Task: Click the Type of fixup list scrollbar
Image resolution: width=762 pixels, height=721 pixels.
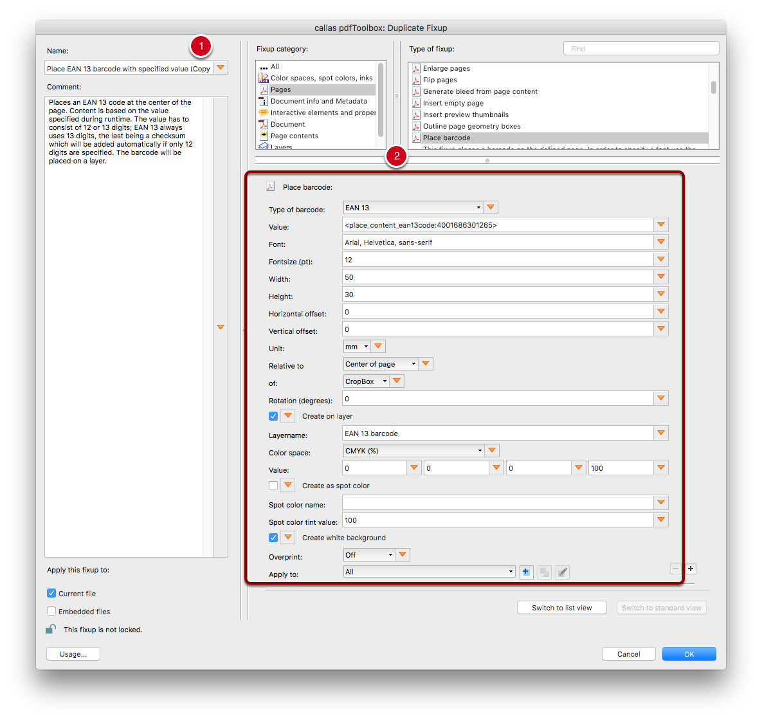Action: pyautogui.click(x=713, y=87)
